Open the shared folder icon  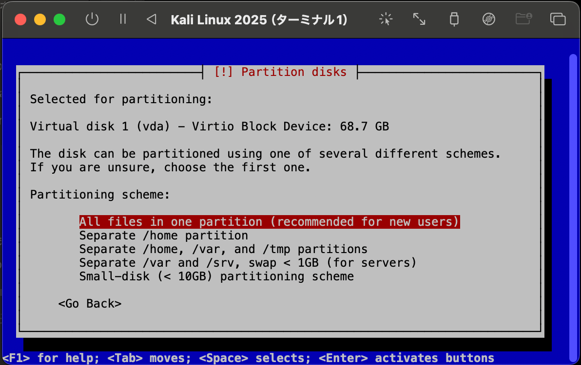click(x=523, y=19)
